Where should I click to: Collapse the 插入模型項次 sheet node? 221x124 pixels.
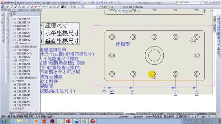[x=11, y=61]
